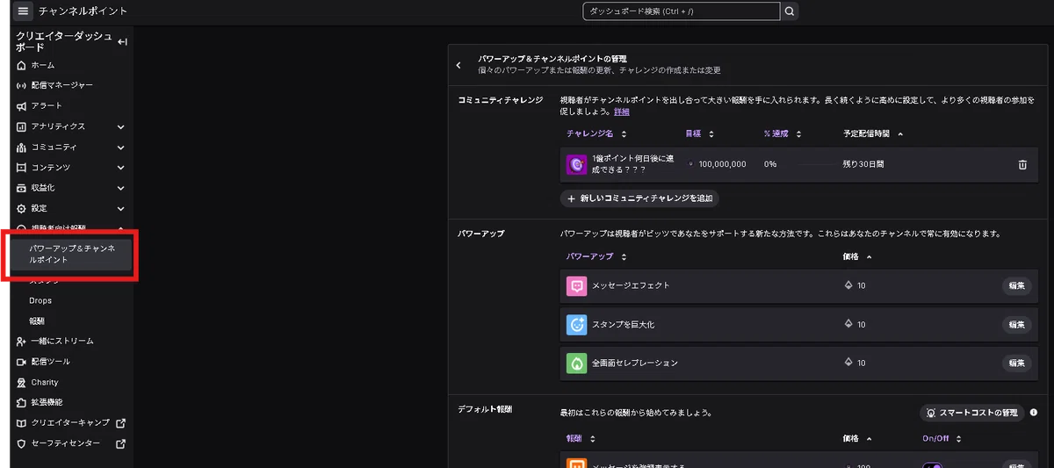The width and height of the screenshot is (1054, 468).
Task: Expand the 設定 section chevron
Action: [121, 208]
